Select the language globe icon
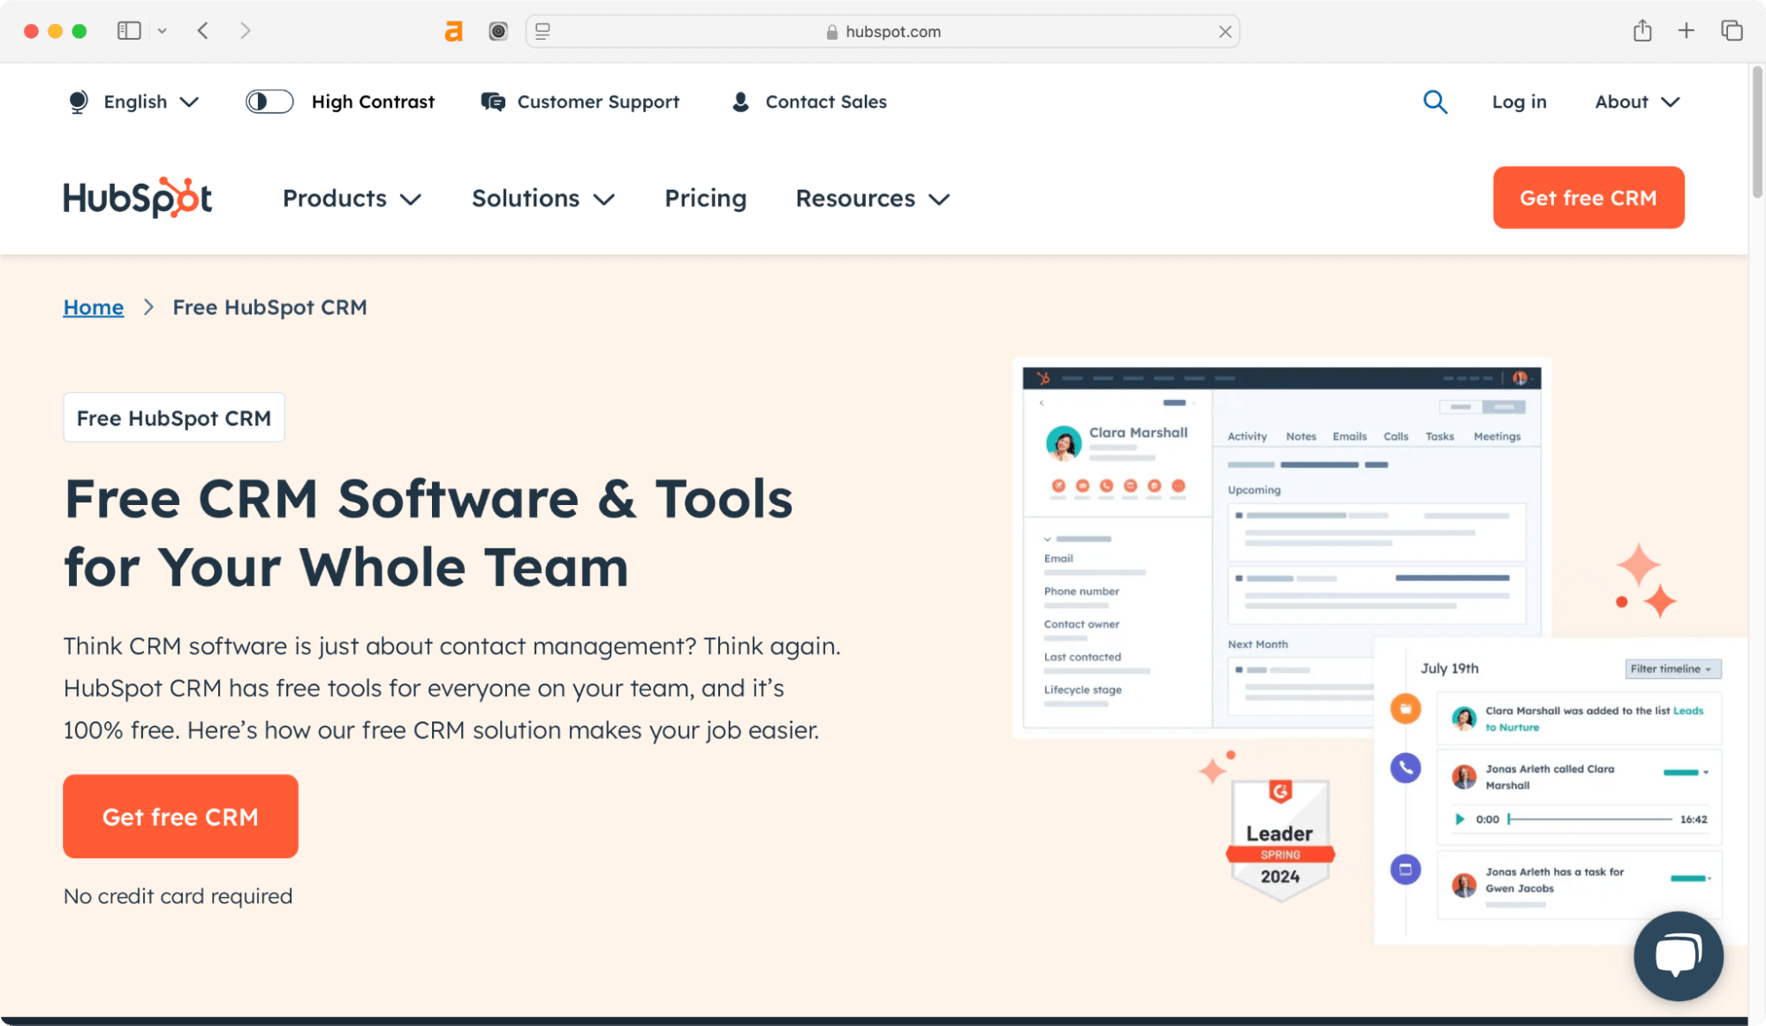 tap(78, 102)
